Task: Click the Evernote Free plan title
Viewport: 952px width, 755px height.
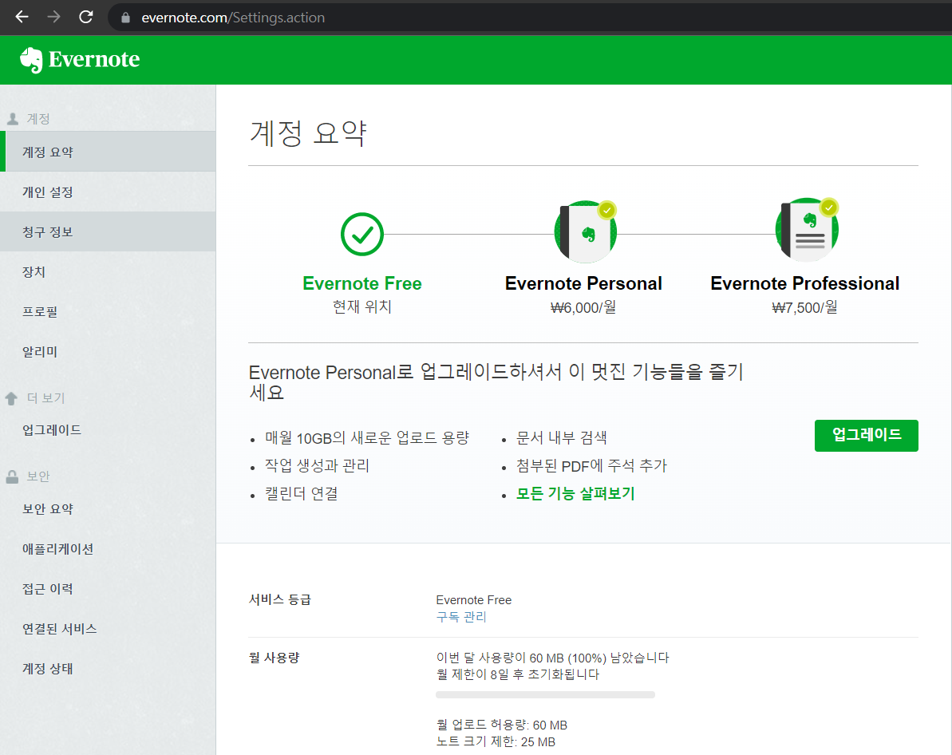Action: click(x=361, y=283)
